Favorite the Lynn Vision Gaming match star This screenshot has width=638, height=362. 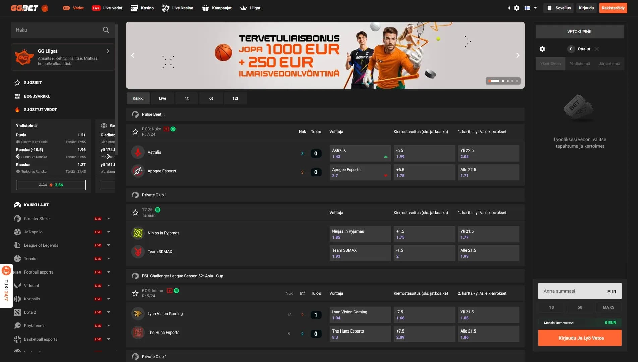tap(135, 293)
